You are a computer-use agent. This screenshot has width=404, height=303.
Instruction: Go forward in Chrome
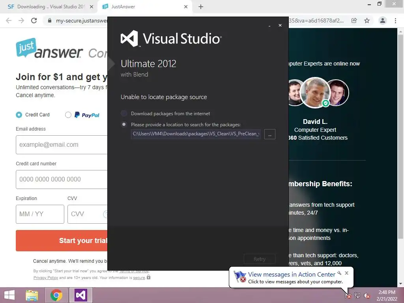[21, 21]
